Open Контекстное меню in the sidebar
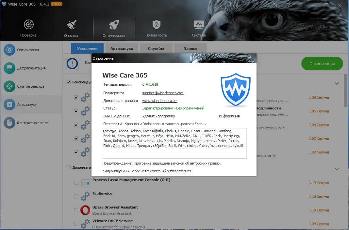The width and height of the screenshot is (349, 230). (x=31, y=122)
